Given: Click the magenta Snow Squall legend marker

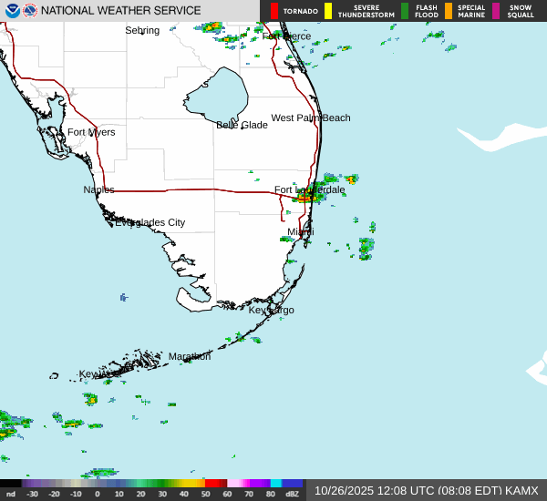Looking at the screenshot, I should click(x=496, y=11).
